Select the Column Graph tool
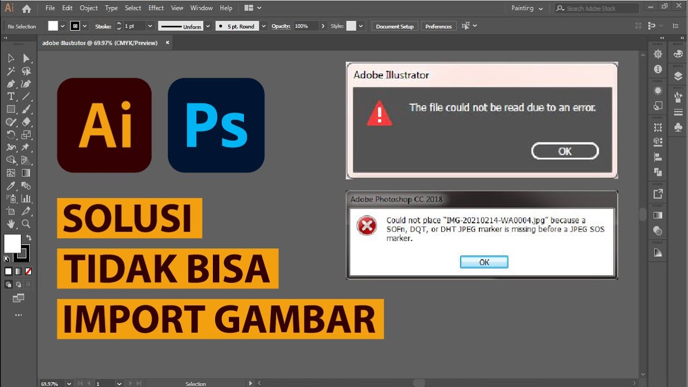Viewport: 688px width, 387px height. tap(26, 198)
